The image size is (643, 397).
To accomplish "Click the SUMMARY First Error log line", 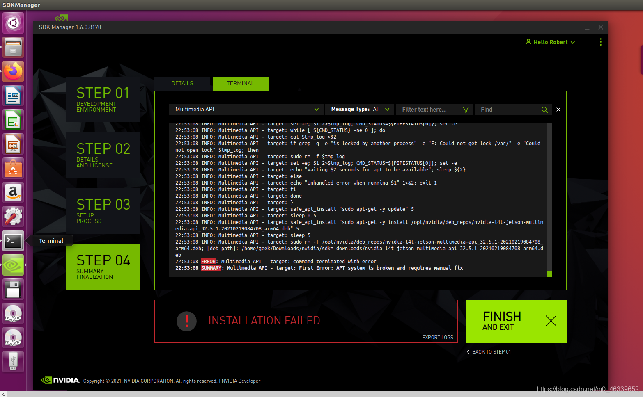I will (x=319, y=268).
